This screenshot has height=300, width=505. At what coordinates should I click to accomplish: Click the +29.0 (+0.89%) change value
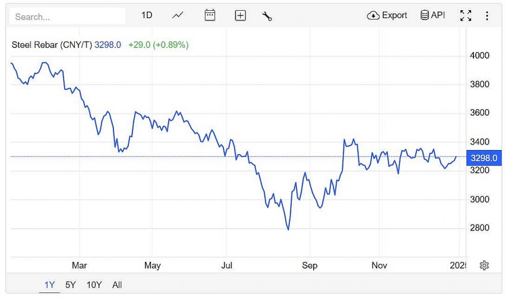click(158, 44)
